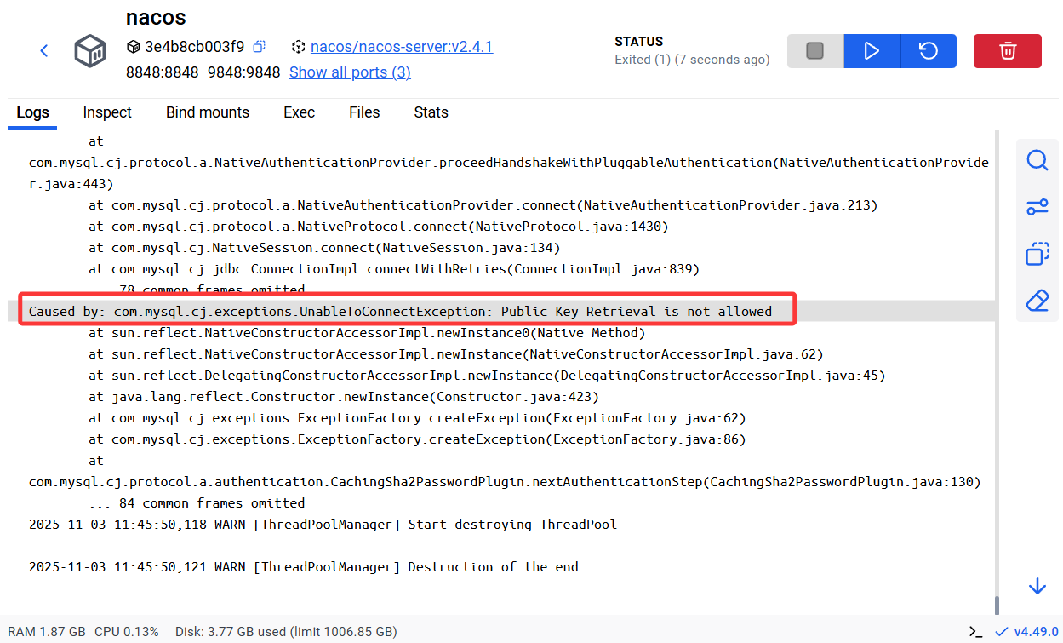The image size is (1063, 643).
Task: Stop the nacos container
Action: click(814, 51)
